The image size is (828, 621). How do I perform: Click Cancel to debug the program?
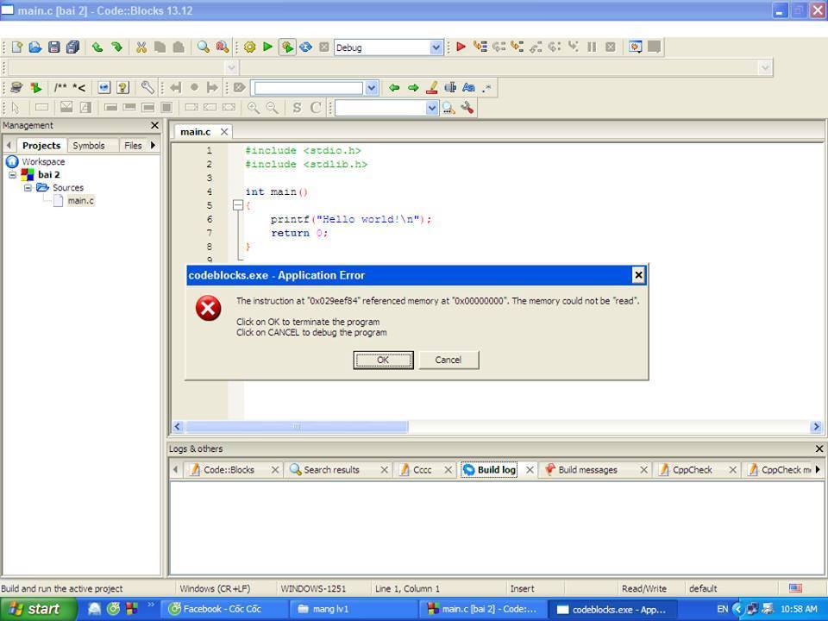pyautogui.click(x=448, y=360)
